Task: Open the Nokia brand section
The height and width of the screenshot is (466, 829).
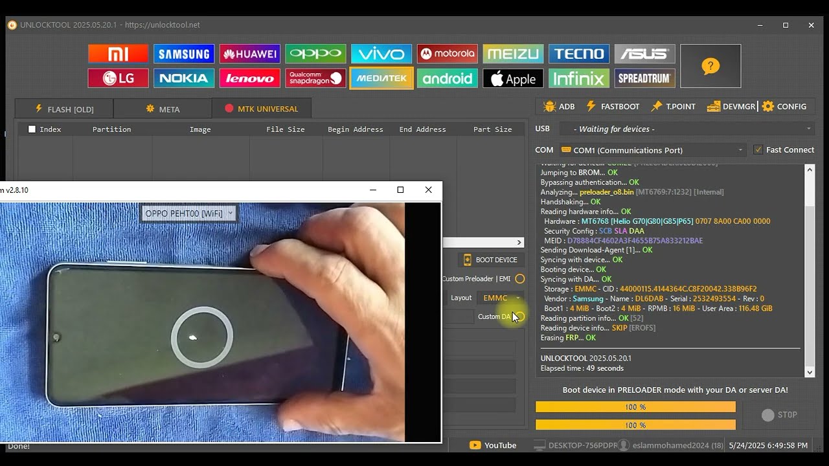Action: tap(184, 78)
